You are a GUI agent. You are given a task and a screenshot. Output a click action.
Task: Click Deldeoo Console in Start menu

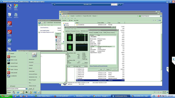pos(12,60)
